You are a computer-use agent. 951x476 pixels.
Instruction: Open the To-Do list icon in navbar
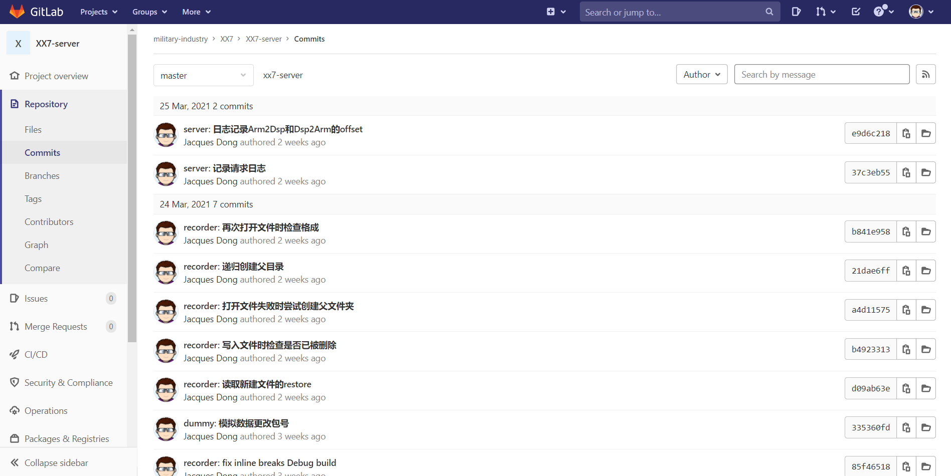pyautogui.click(x=856, y=12)
